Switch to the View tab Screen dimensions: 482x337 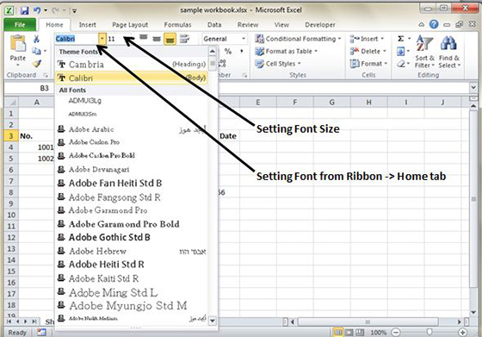281,25
